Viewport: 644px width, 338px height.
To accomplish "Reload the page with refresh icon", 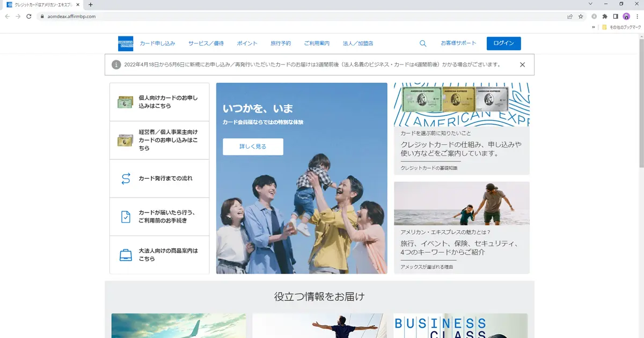I will [29, 16].
